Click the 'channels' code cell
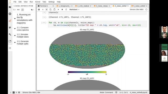This screenshot has width=168, height=94. tap(97, 13)
